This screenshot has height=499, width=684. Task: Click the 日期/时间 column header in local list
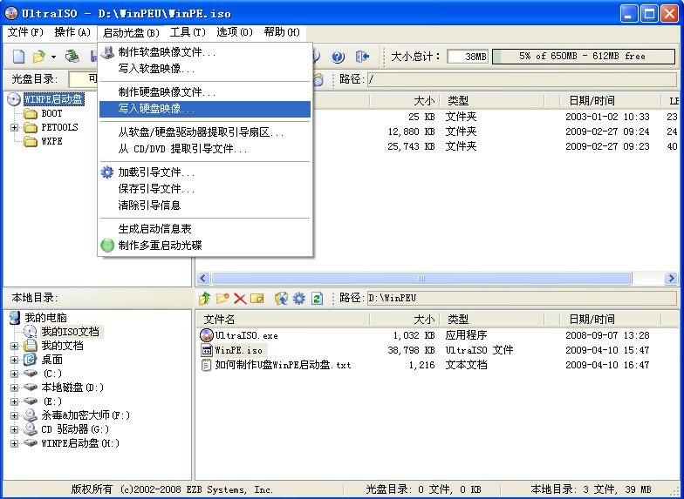(x=591, y=320)
